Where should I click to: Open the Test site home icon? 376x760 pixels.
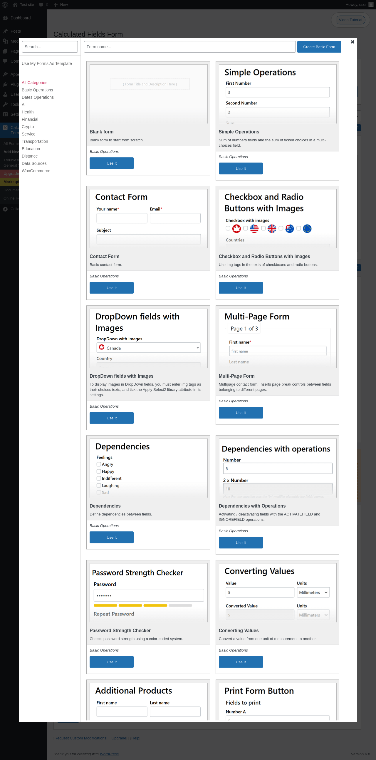(x=15, y=5)
